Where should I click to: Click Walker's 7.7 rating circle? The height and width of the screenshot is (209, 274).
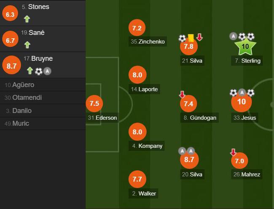click(137, 179)
